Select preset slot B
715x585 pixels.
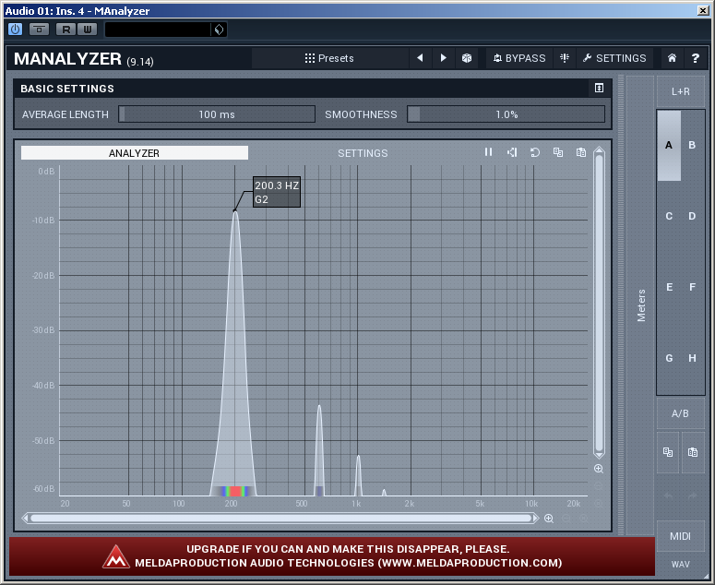[x=692, y=145]
